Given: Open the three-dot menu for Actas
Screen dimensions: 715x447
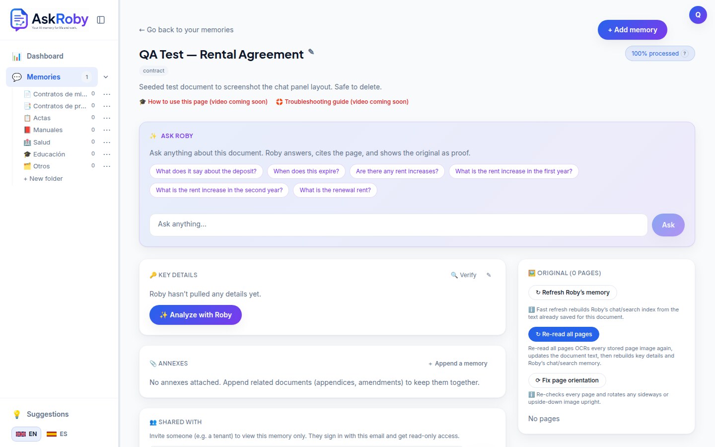Looking at the screenshot, I should click(107, 118).
